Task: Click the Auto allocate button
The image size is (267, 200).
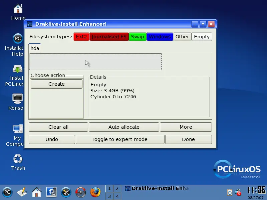Action: pyautogui.click(x=124, y=127)
